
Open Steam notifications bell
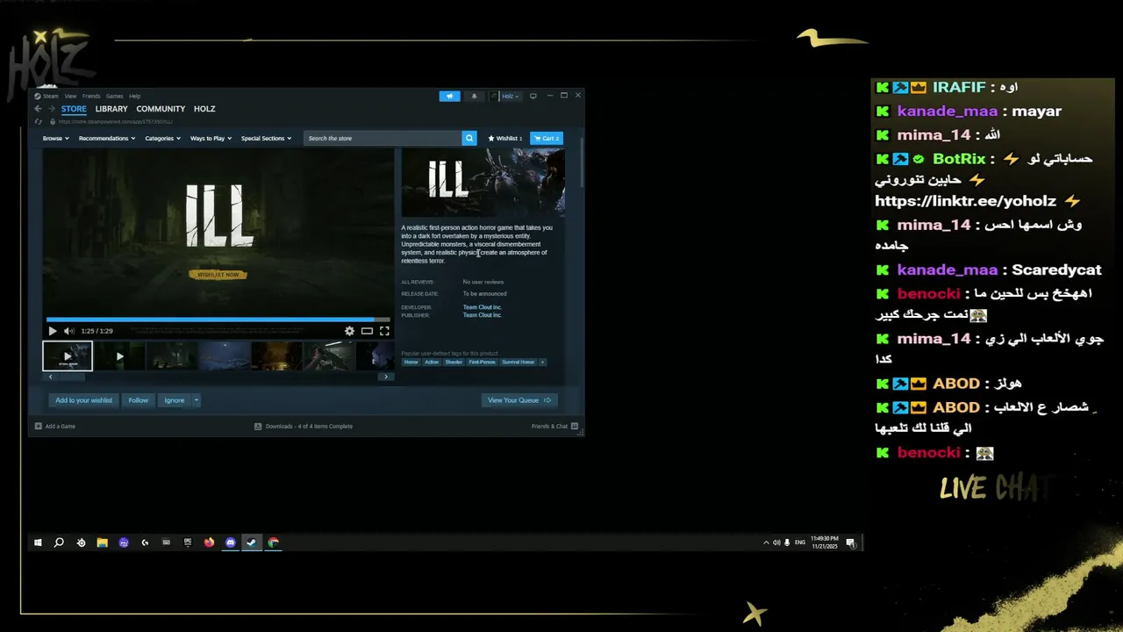(474, 96)
